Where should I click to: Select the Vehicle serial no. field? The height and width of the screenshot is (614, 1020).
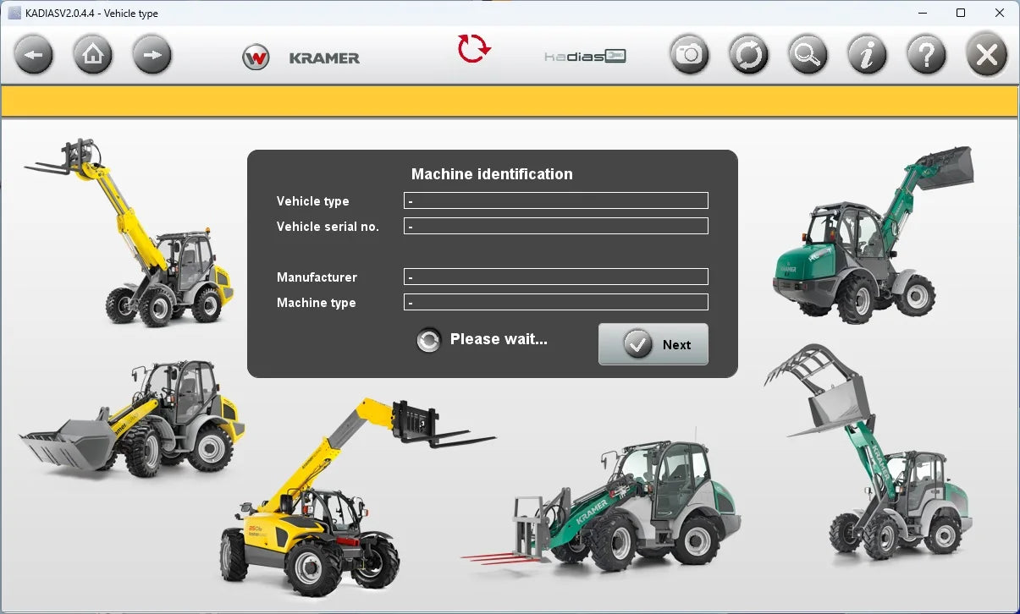pos(555,227)
